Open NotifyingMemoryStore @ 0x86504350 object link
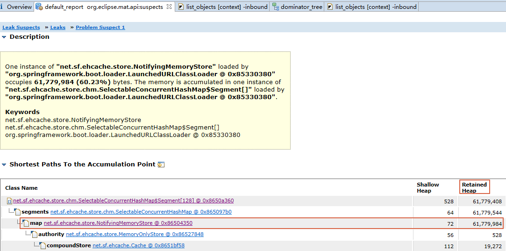Image resolution: width=506 pixels, height=251 pixels. pos(118,223)
